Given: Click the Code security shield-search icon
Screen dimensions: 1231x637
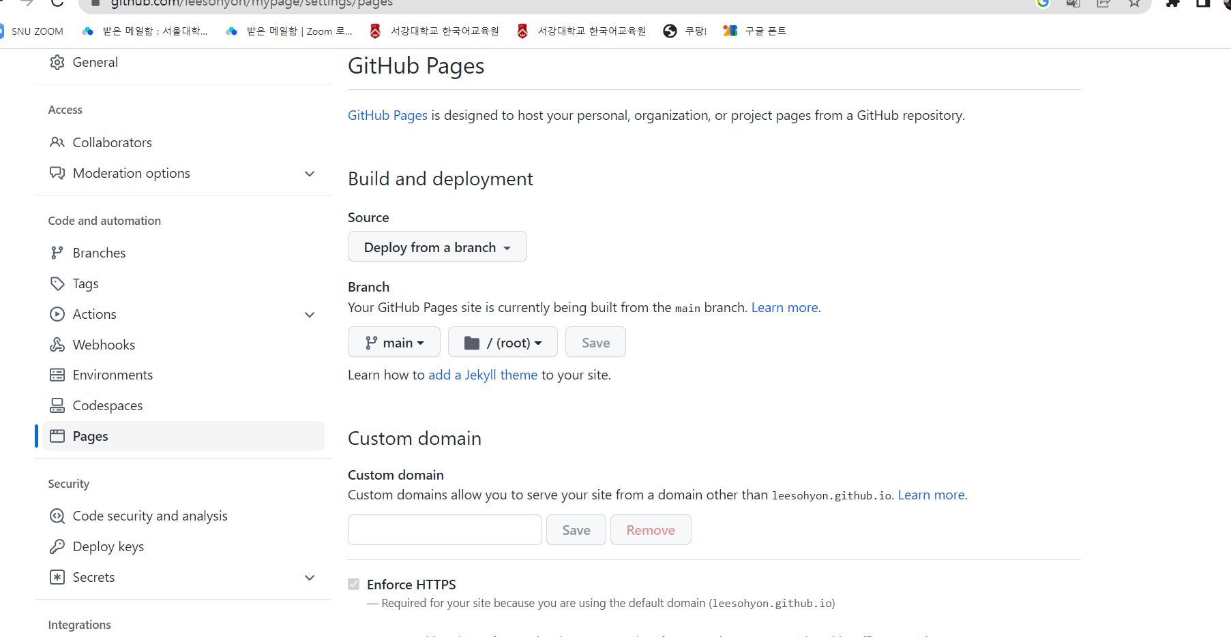Looking at the screenshot, I should click(57, 516).
